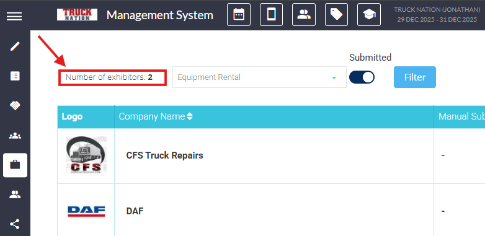Open the three-person group sidebar icon
Screen dimensions: 485x236
tap(15, 136)
